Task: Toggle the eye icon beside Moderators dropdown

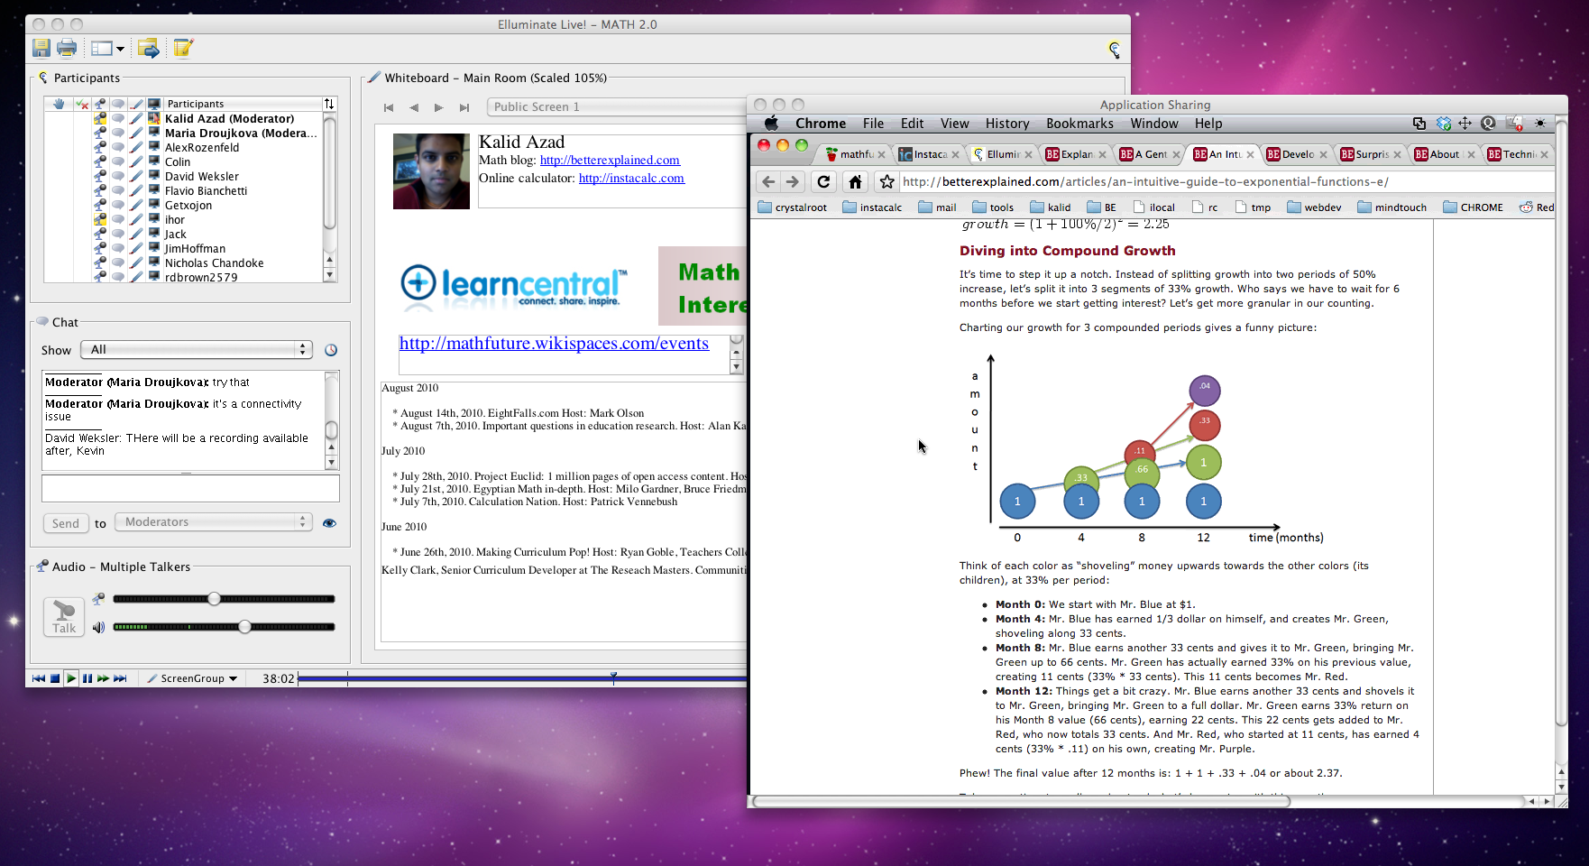Action: (x=329, y=523)
